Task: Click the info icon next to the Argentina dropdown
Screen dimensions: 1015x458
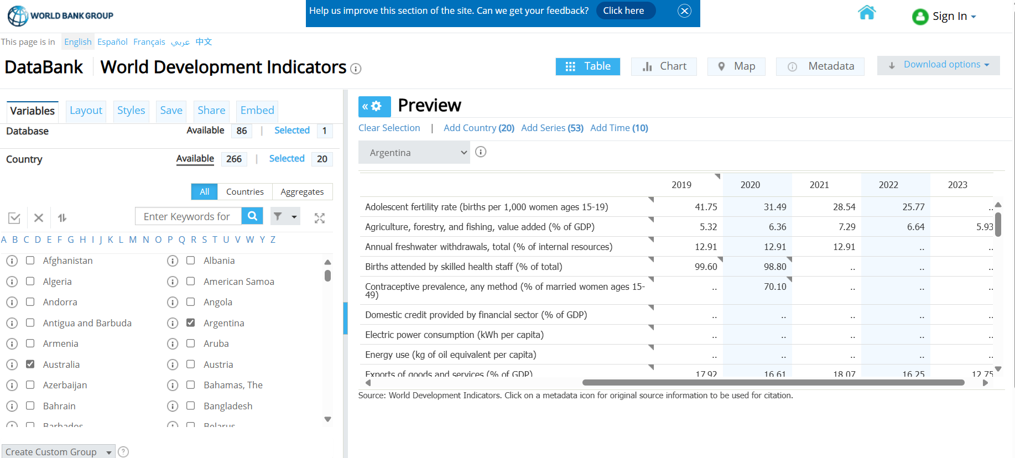Action: pyautogui.click(x=481, y=152)
